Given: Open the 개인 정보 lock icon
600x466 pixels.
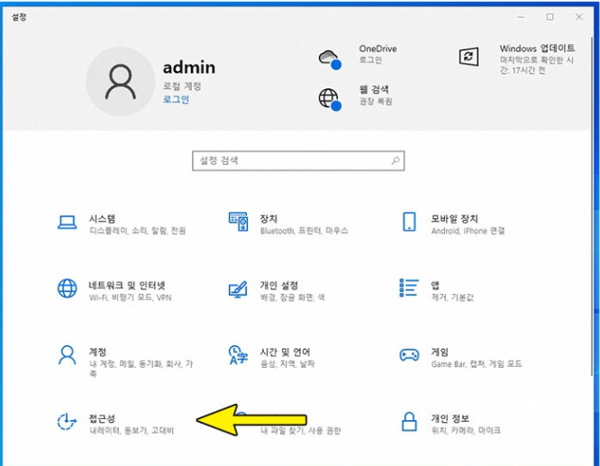Looking at the screenshot, I should 409,422.
